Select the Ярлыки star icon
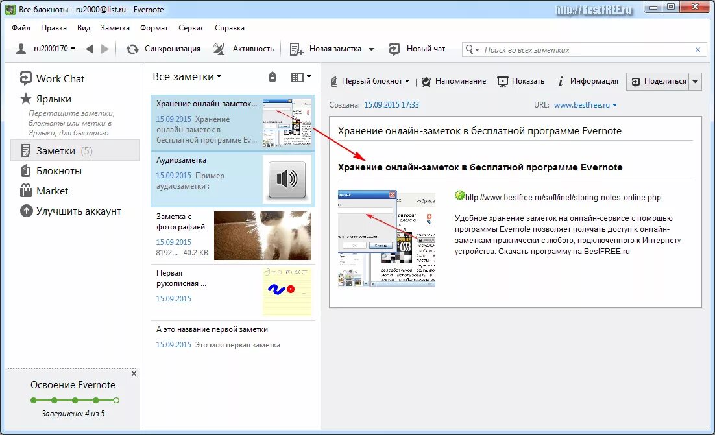The image size is (715, 435). [x=26, y=99]
